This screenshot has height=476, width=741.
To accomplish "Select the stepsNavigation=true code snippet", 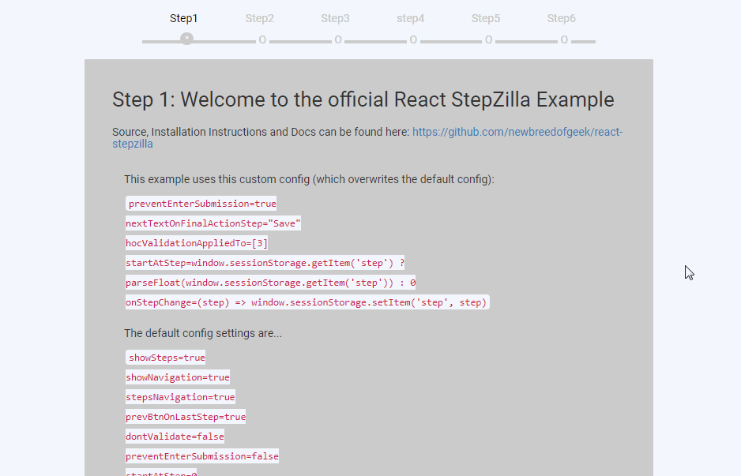I will click(x=180, y=397).
